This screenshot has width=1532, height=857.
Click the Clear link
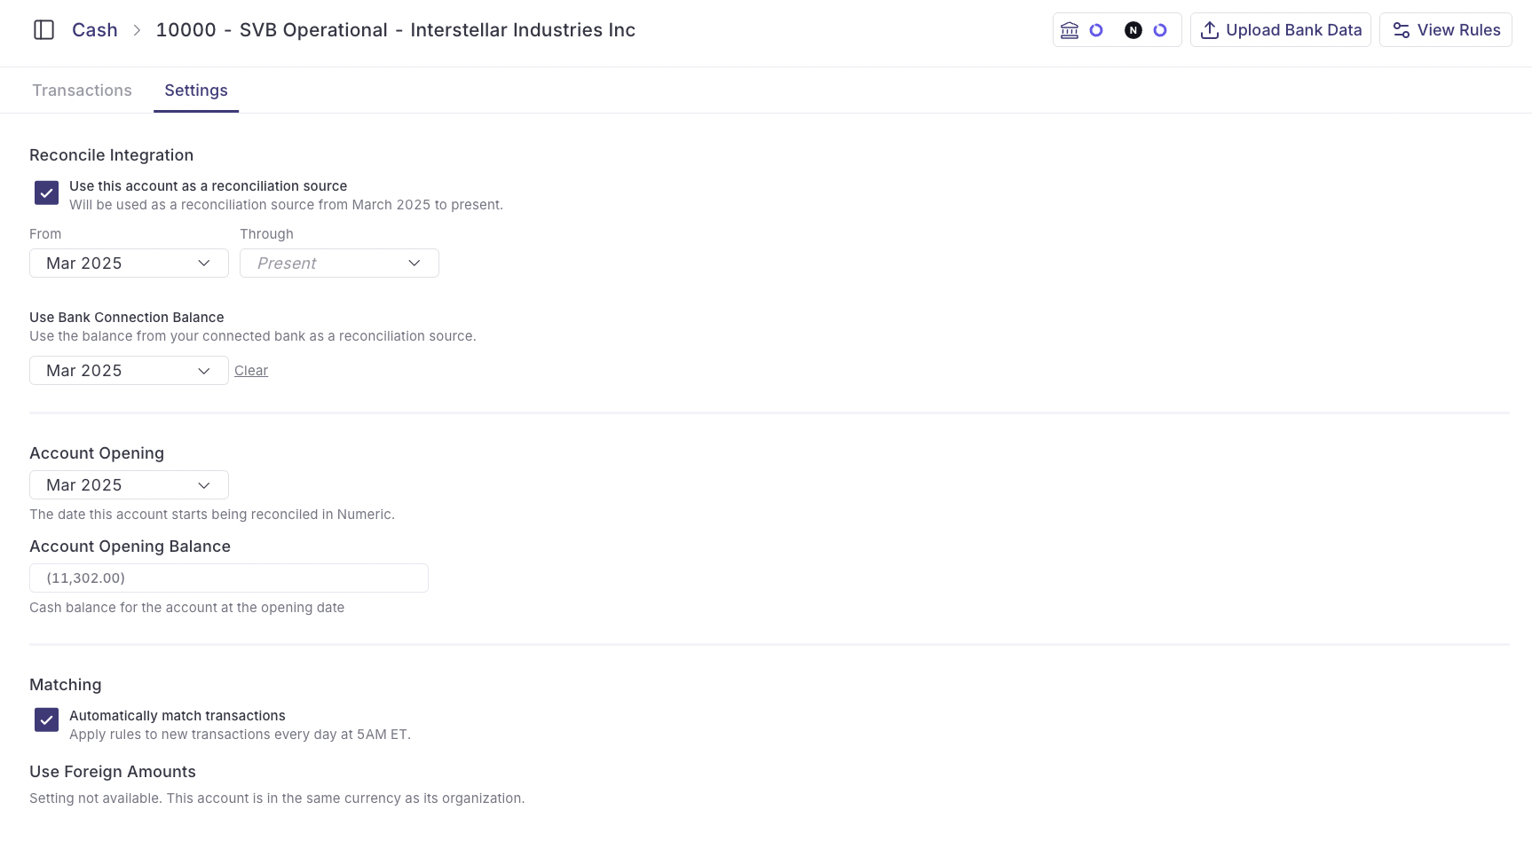251,371
